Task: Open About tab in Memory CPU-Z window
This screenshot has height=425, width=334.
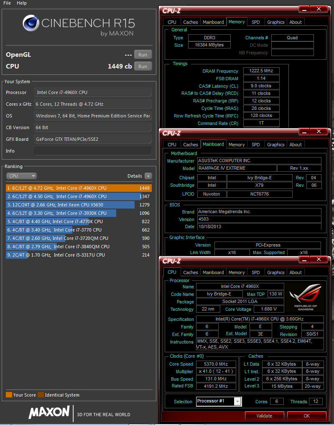Action: [x=296, y=22]
